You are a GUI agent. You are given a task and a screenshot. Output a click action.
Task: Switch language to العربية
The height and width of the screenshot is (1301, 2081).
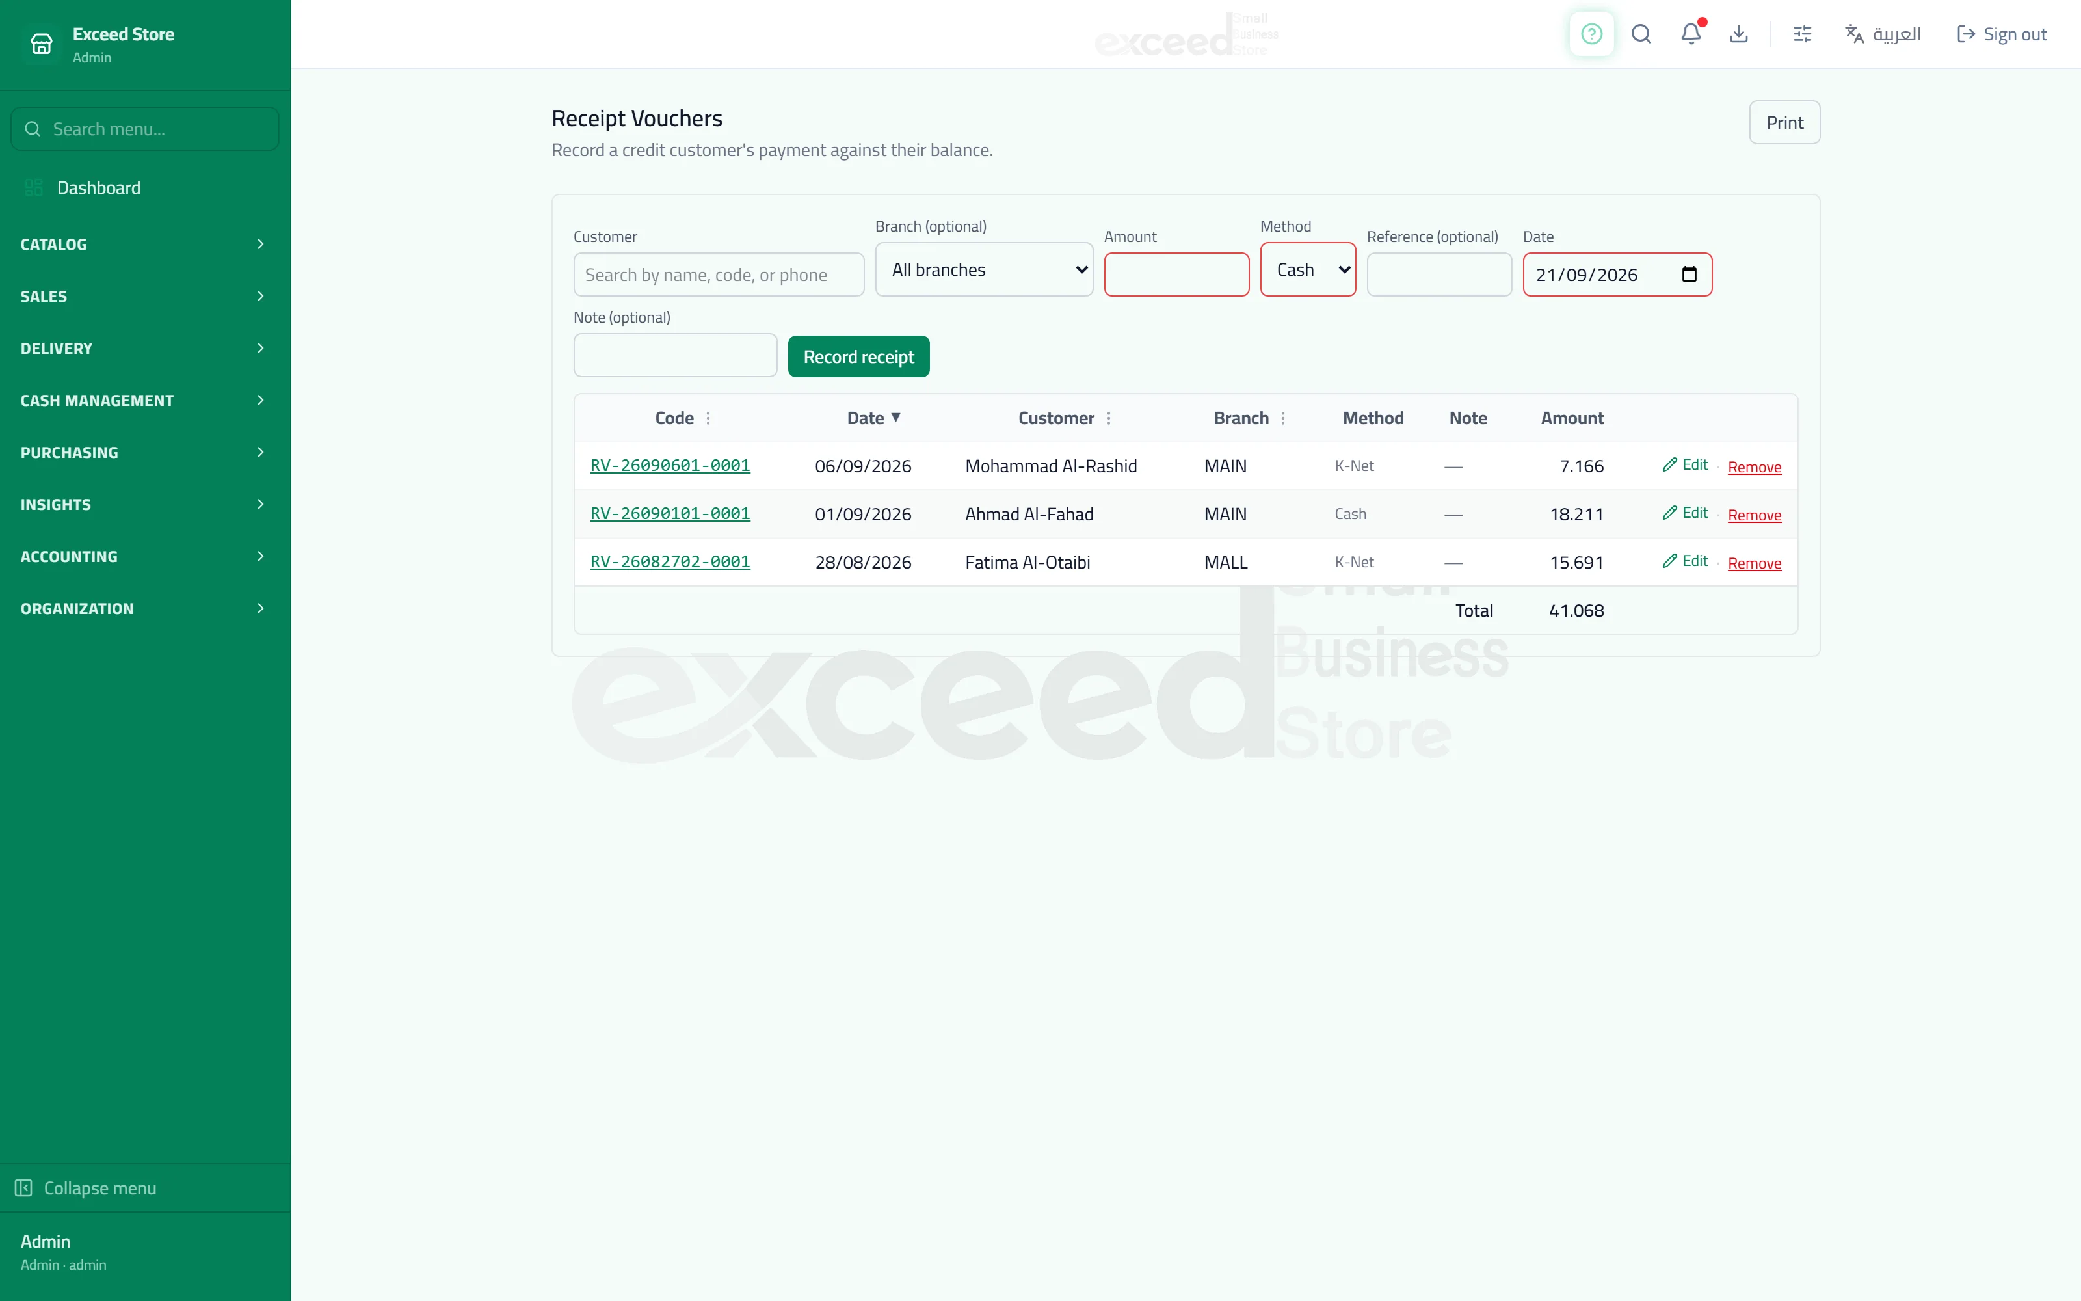point(1883,34)
